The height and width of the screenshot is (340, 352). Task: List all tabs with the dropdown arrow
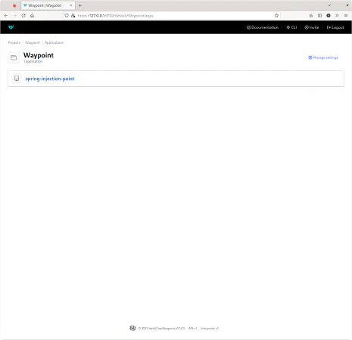pyautogui.click(x=329, y=5)
